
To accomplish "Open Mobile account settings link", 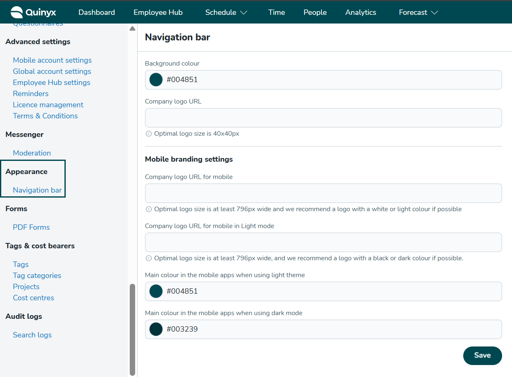I will (x=52, y=60).
